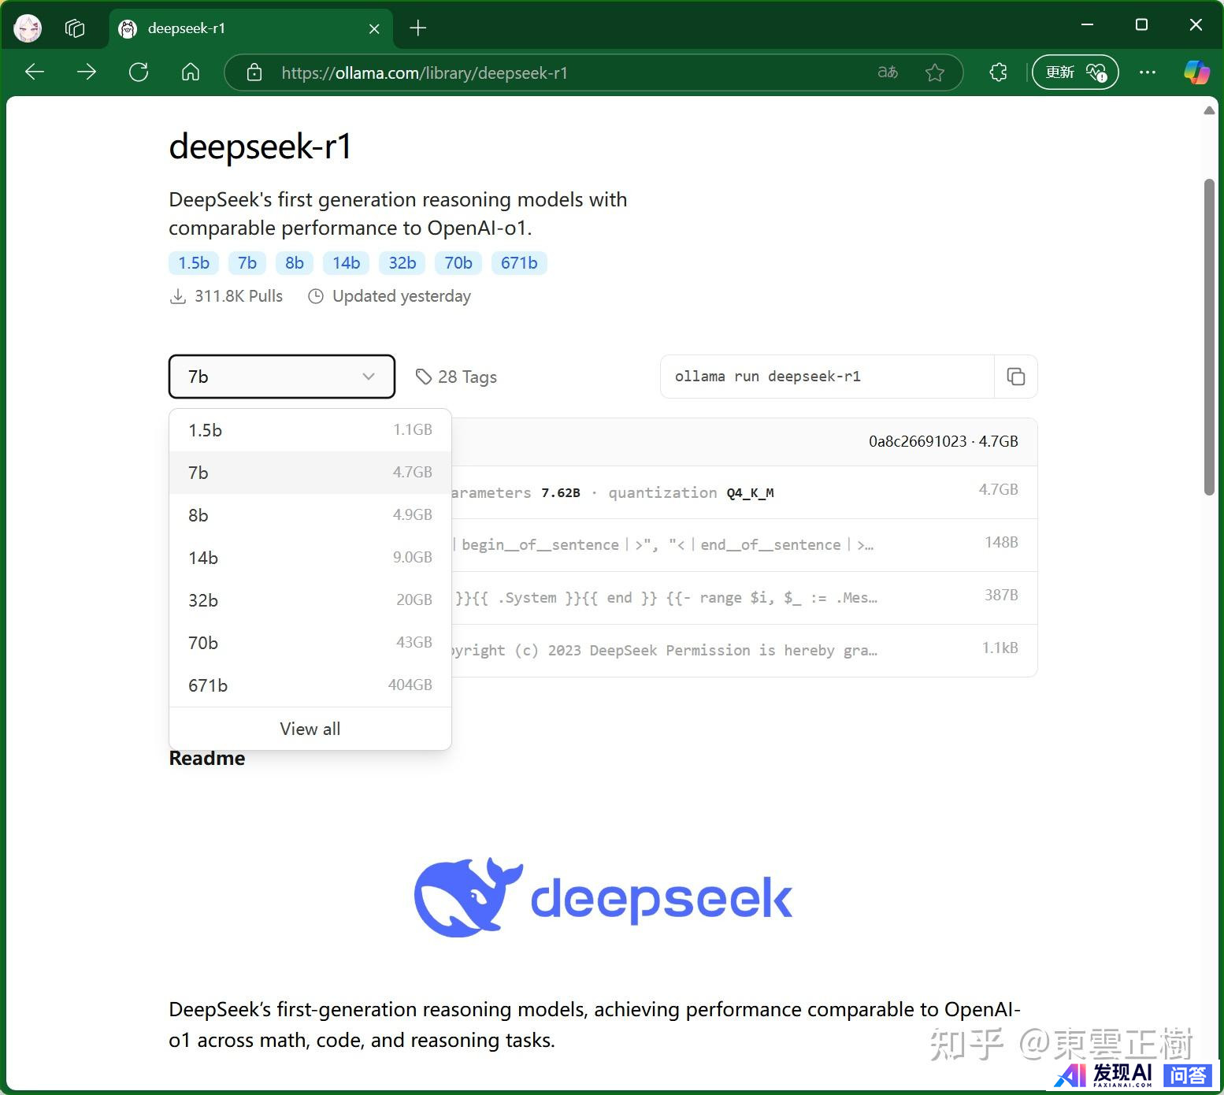Close the deepseek-r1 tab
This screenshot has height=1095, width=1224.
374,28
